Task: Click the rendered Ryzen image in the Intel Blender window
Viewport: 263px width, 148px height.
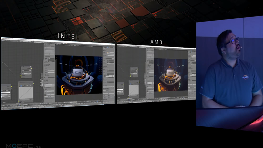Action: tap(79, 75)
